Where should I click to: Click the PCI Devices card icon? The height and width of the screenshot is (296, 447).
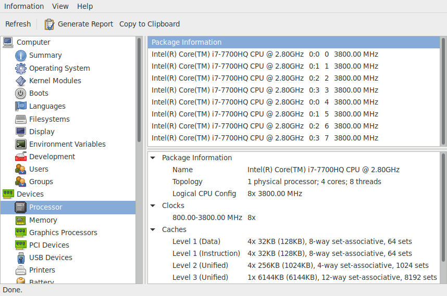click(20, 245)
